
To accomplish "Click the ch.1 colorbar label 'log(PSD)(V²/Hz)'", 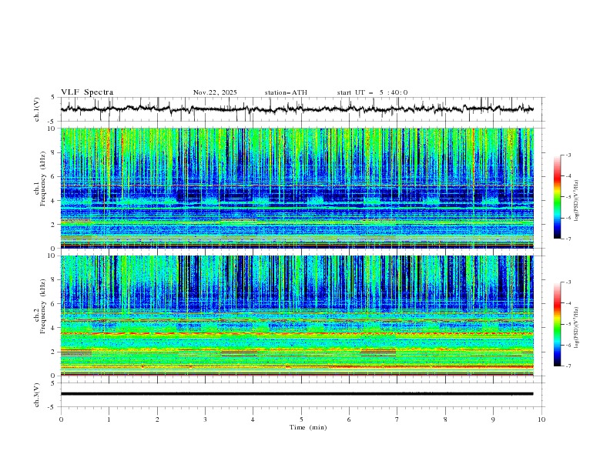I will pos(577,201).
